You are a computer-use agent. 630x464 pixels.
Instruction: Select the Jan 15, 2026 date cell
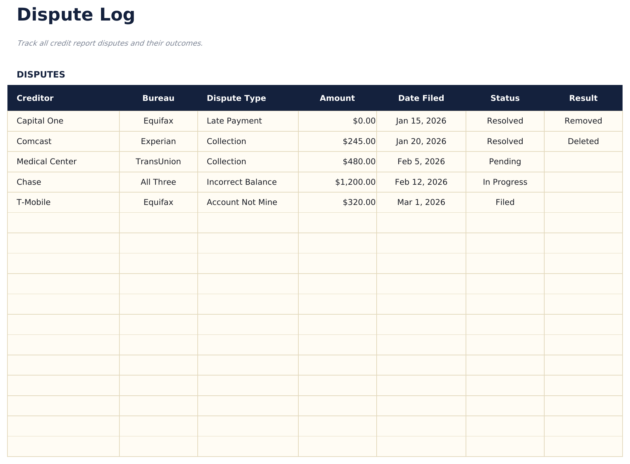click(421, 121)
